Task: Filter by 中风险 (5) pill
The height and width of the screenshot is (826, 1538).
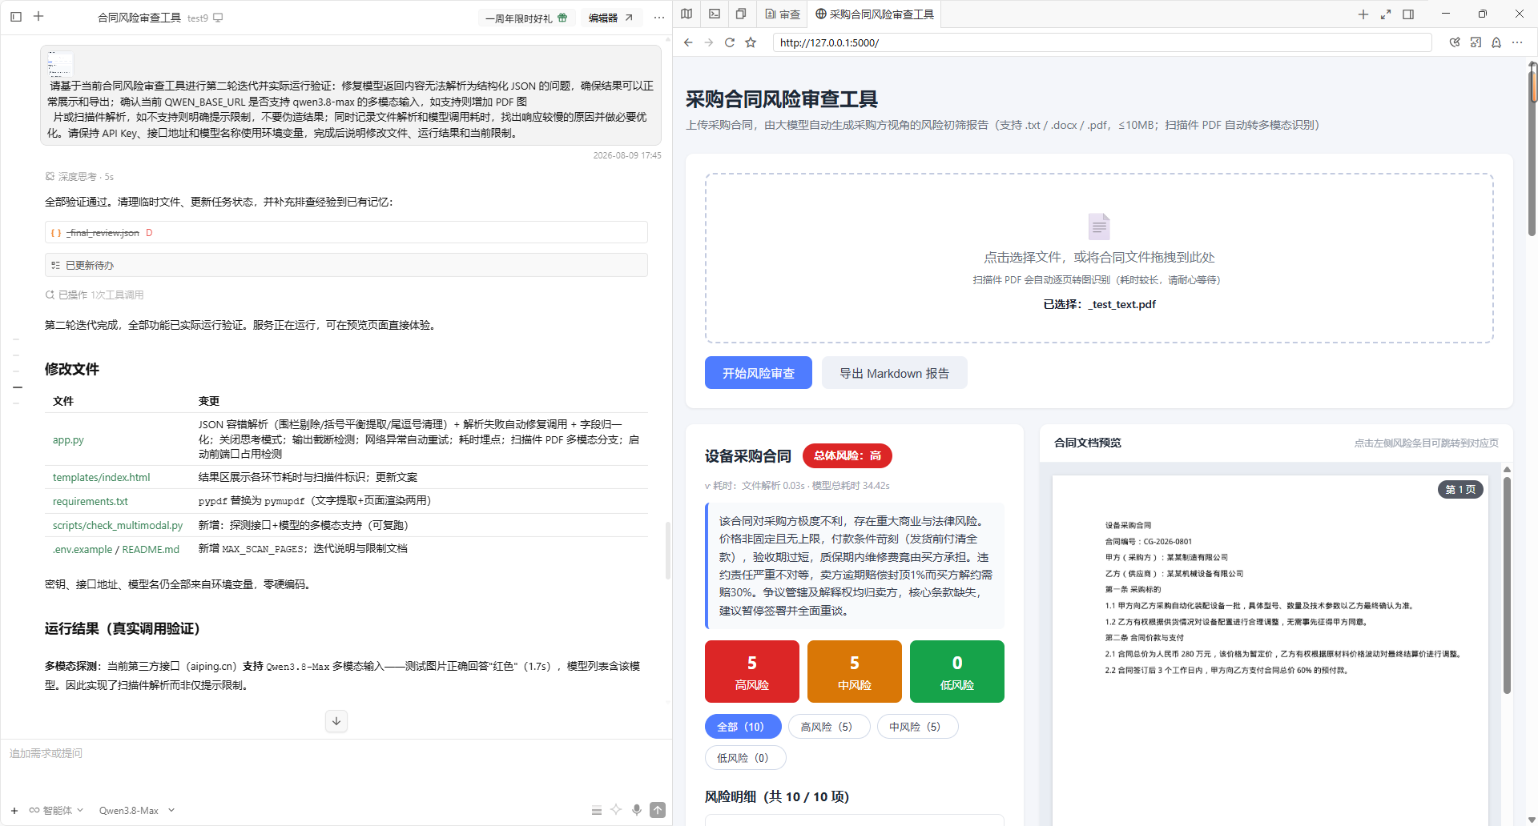Action: click(x=918, y=727)
